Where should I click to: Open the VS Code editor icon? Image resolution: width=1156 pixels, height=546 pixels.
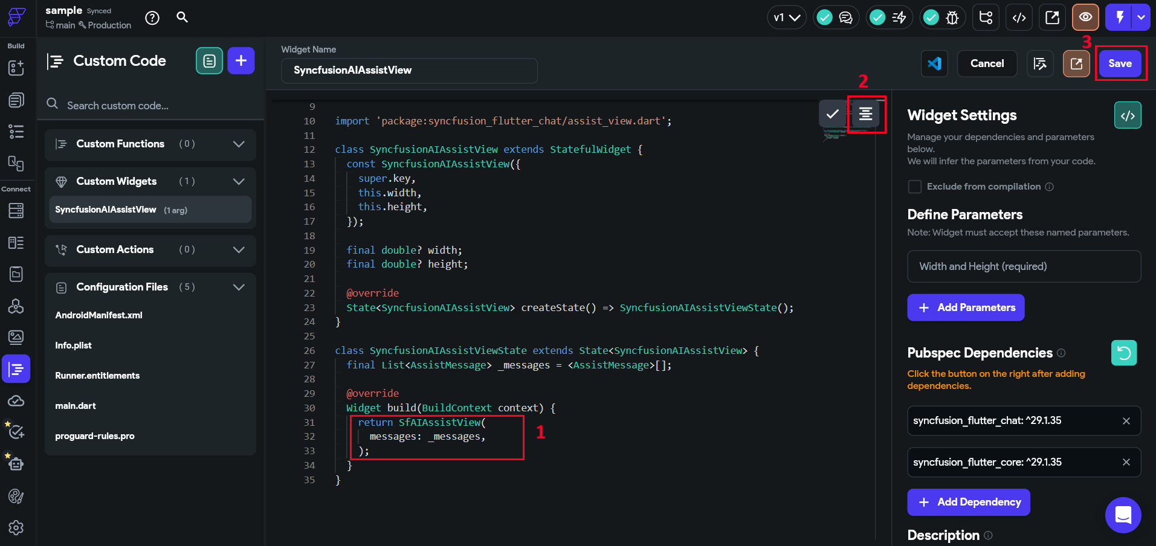point(934,63)
